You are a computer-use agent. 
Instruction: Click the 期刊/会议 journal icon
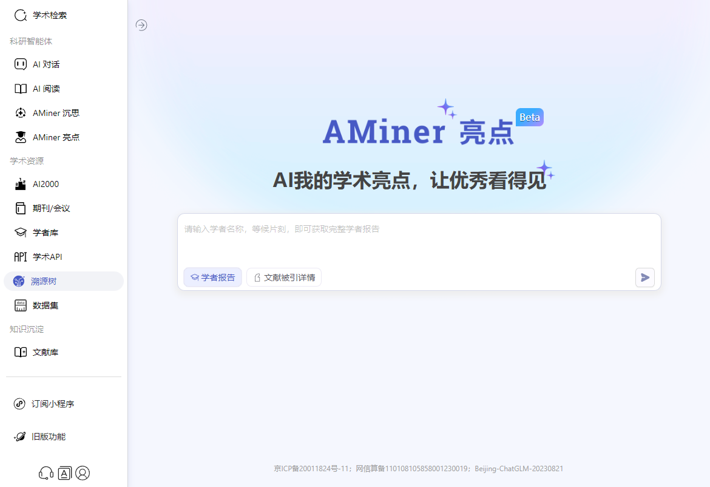pos(21,208)
